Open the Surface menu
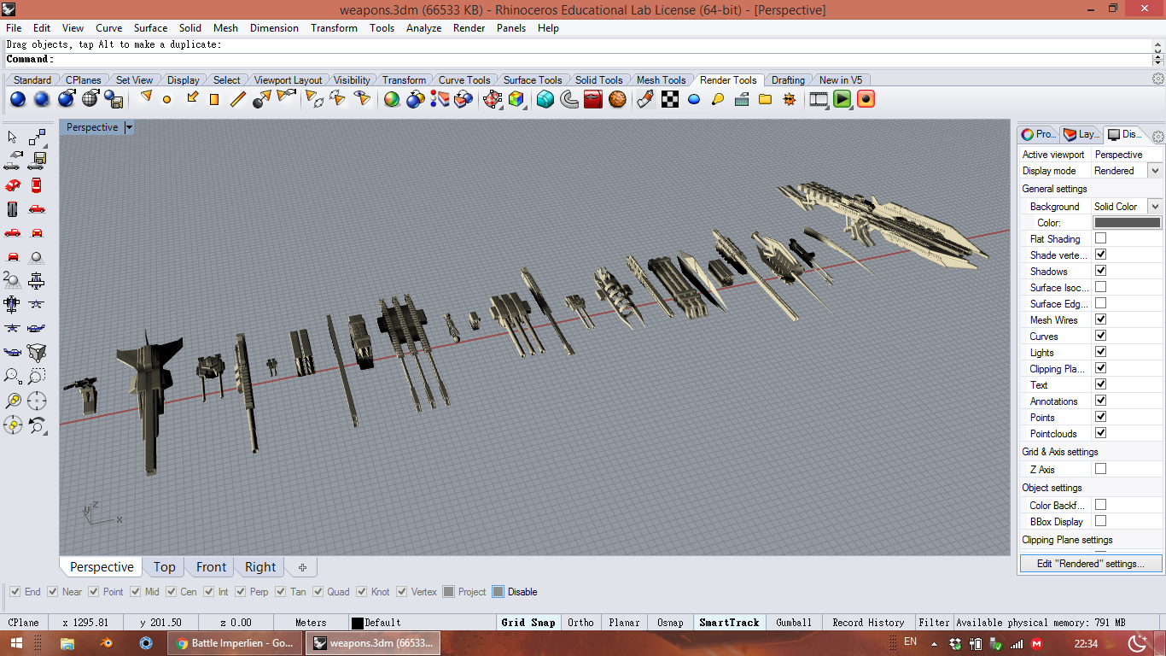The height and width of the screenshot is (656, 1166). pos(150,27)
